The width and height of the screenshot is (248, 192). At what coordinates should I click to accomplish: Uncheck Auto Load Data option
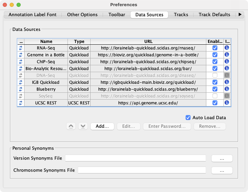(x=188, y=117)
